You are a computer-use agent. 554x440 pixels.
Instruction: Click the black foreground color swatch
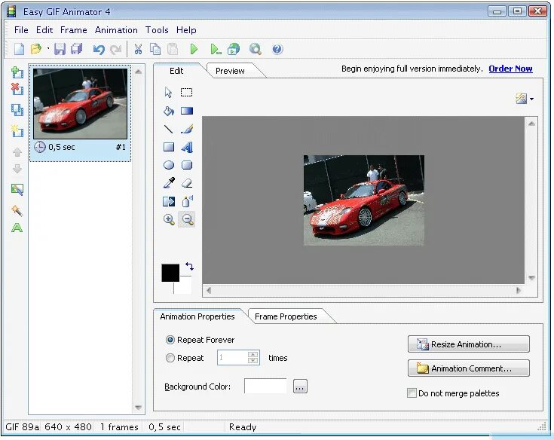pos(170,273)
